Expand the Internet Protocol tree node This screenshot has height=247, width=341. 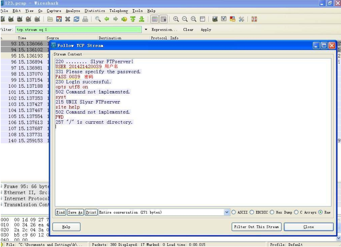click(2, 198)
